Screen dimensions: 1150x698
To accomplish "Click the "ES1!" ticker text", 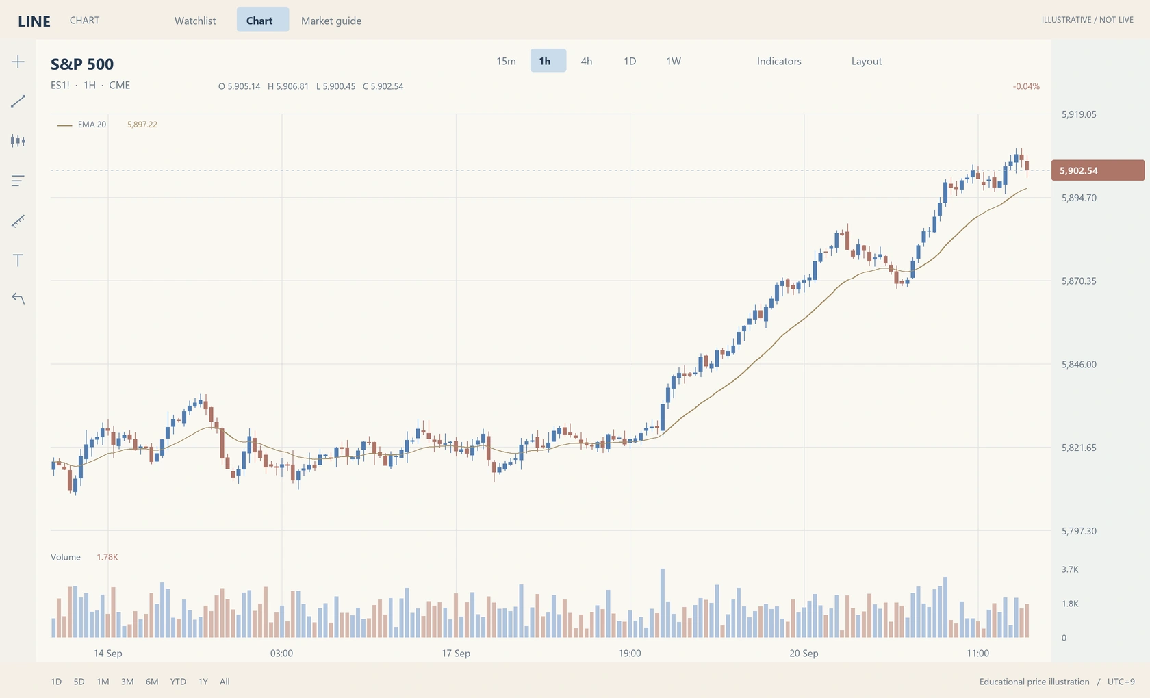I will pos(60,86).
